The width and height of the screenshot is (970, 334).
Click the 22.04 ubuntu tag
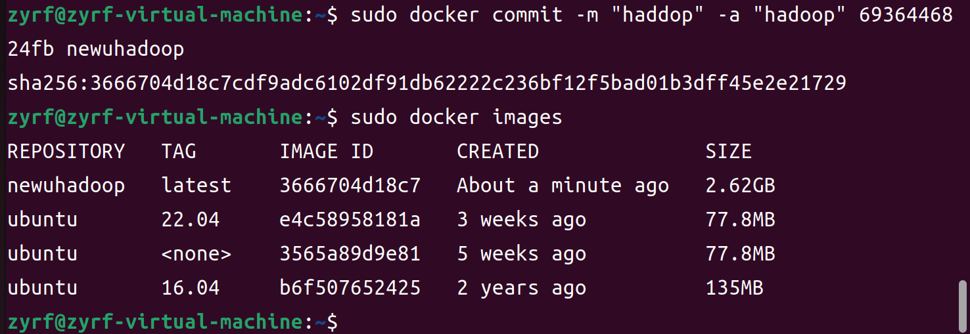click(x=191, y=220)
